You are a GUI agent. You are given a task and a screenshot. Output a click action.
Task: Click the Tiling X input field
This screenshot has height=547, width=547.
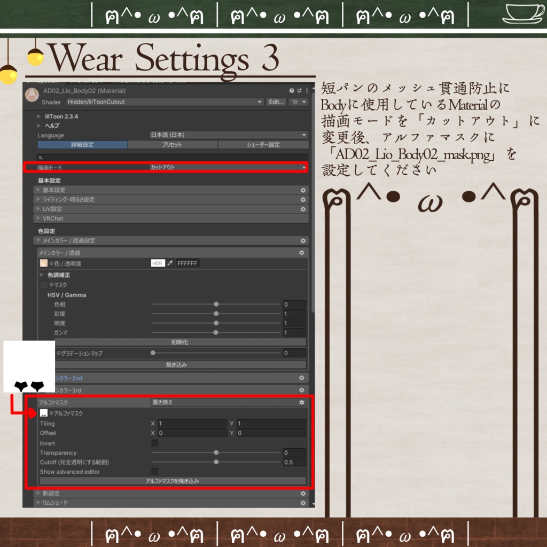(x=192, y=423)
